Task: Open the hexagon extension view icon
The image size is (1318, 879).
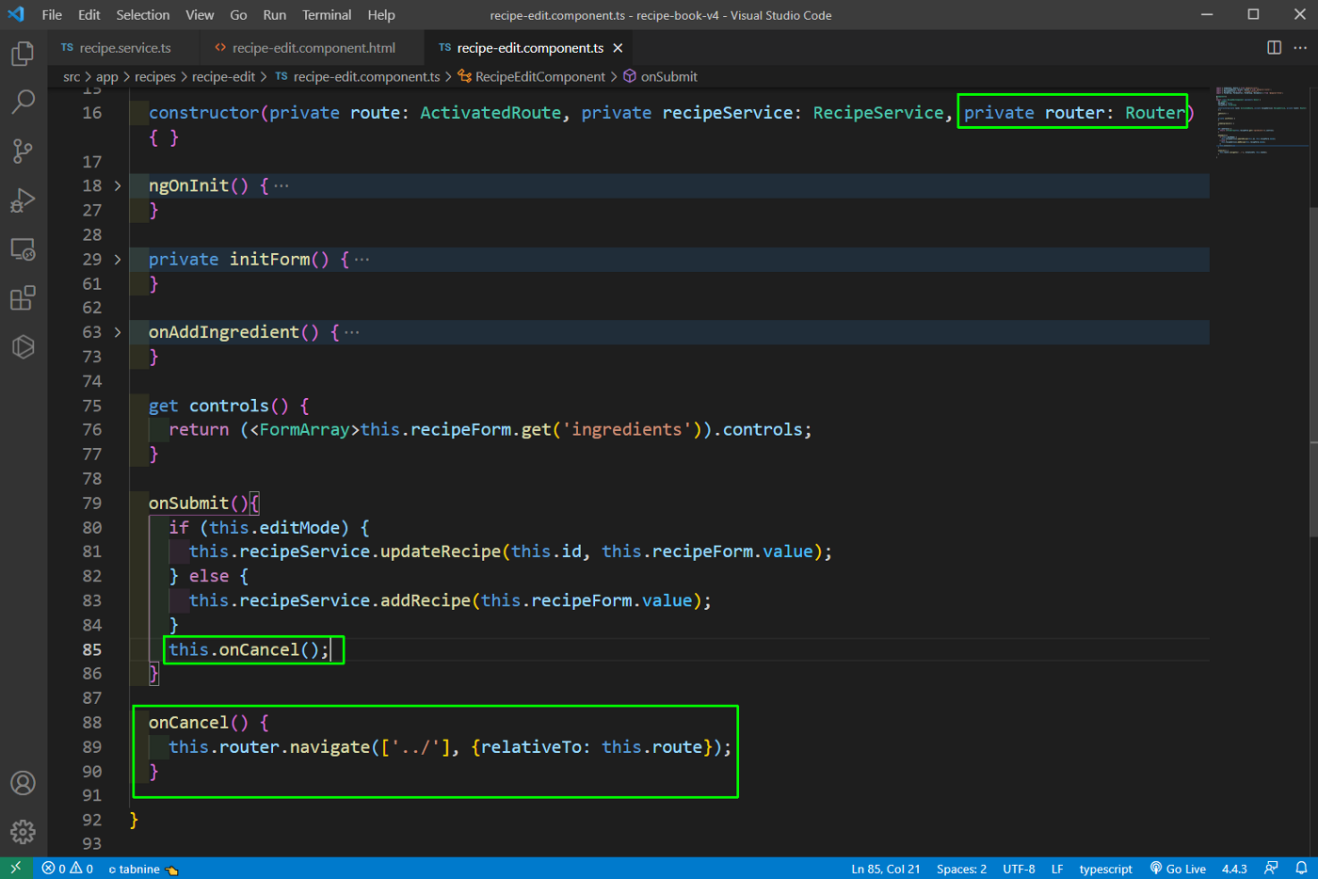Action: pos(23,347)
